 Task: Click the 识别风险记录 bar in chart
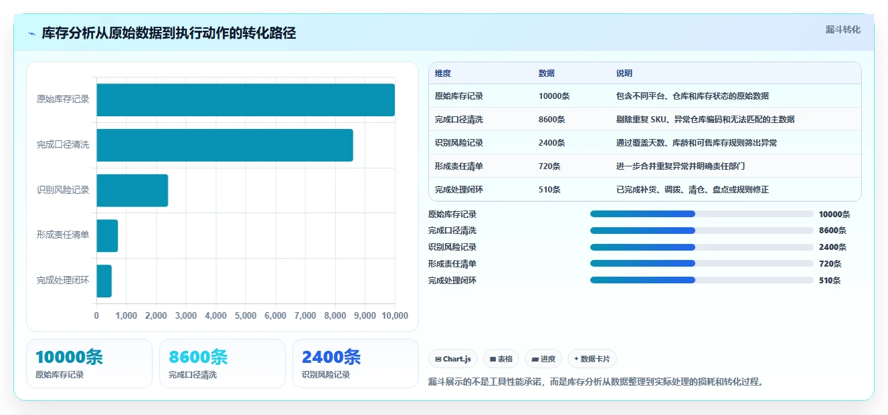pyautogui.click(x=132, y=190)
